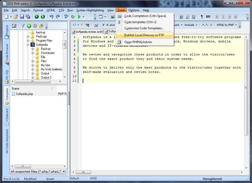
Task: Open the New file dropdown arrow
Action: coord(11,17)
